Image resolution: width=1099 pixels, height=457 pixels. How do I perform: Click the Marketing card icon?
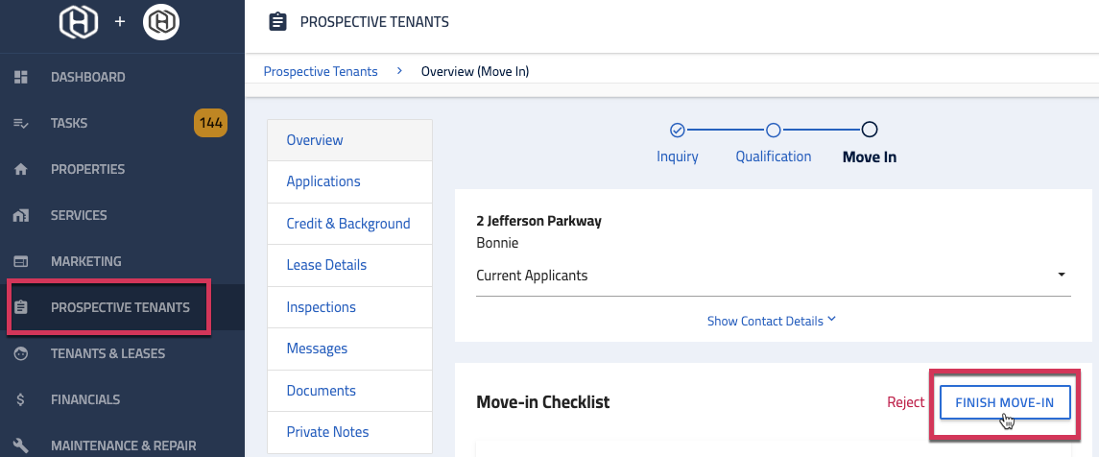[x=21, y=261]
